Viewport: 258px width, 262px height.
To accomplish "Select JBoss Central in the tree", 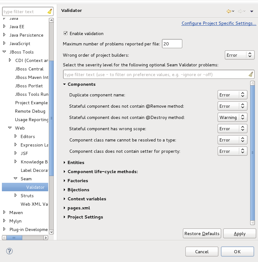I will [x=29, y=69].
